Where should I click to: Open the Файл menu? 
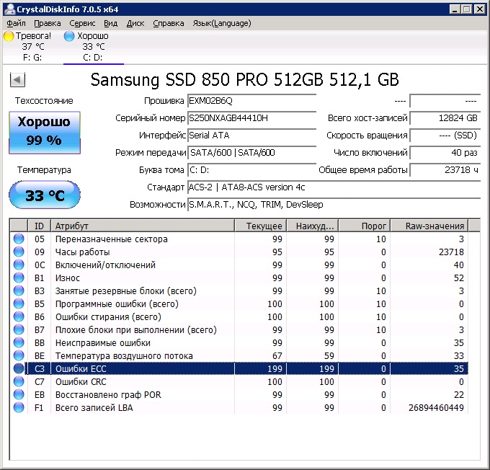tap(16, 24)
